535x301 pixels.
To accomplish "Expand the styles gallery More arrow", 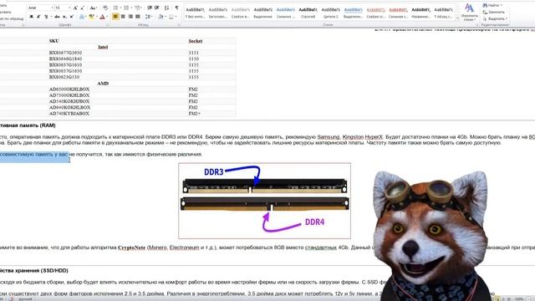I will click(x=457, y=18).
